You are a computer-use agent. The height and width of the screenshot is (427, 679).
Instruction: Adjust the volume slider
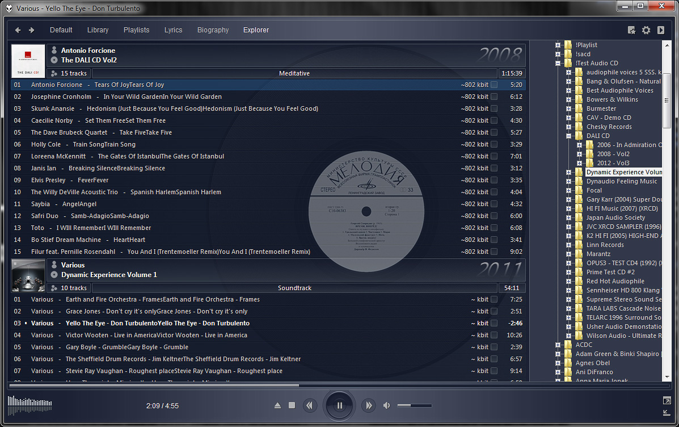click(414, 405)
